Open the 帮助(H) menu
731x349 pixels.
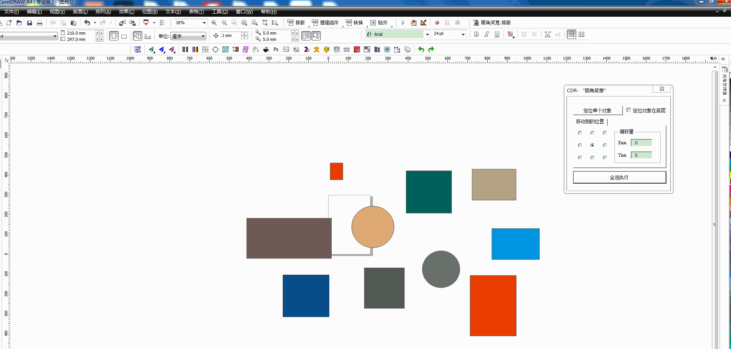[x=269, y=12]
